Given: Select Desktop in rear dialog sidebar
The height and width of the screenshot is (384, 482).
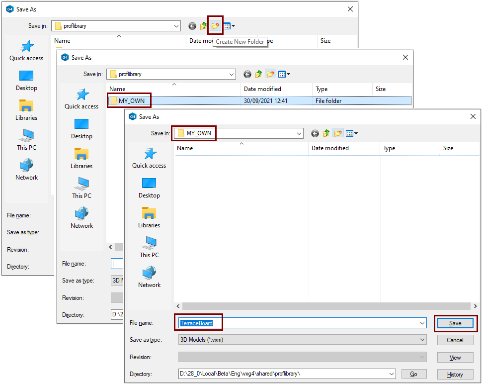Looking at the screenshot, I should (x=26, y=81).
